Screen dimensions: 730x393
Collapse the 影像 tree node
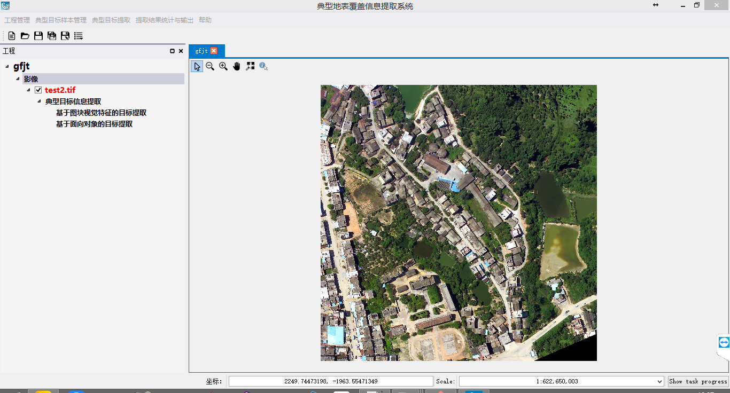pyautogui.click(x=18, y=79)
